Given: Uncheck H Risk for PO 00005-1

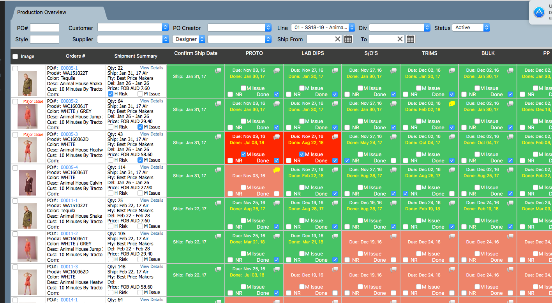Looking at the screenshot, I should [x=111, y=94].
